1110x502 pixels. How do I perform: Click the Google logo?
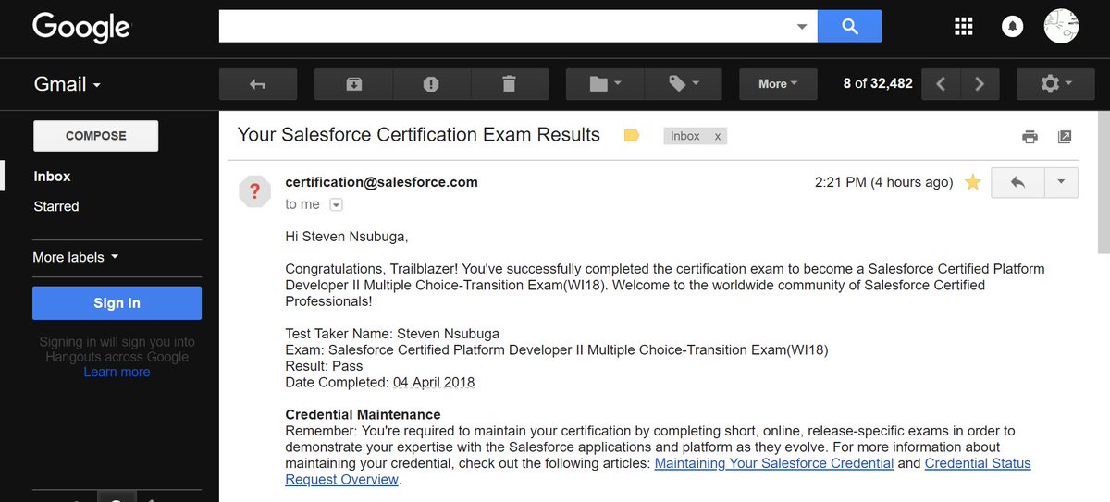pos(81,27)
